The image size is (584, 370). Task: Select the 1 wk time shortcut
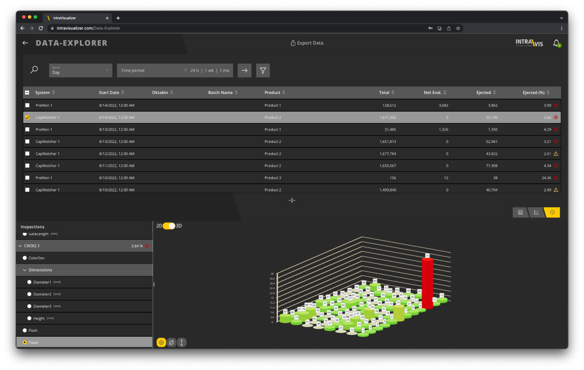coord(209,70)
